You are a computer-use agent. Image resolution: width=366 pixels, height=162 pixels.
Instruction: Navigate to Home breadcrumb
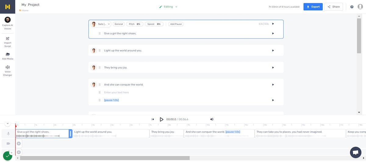[x=25, y=10]
